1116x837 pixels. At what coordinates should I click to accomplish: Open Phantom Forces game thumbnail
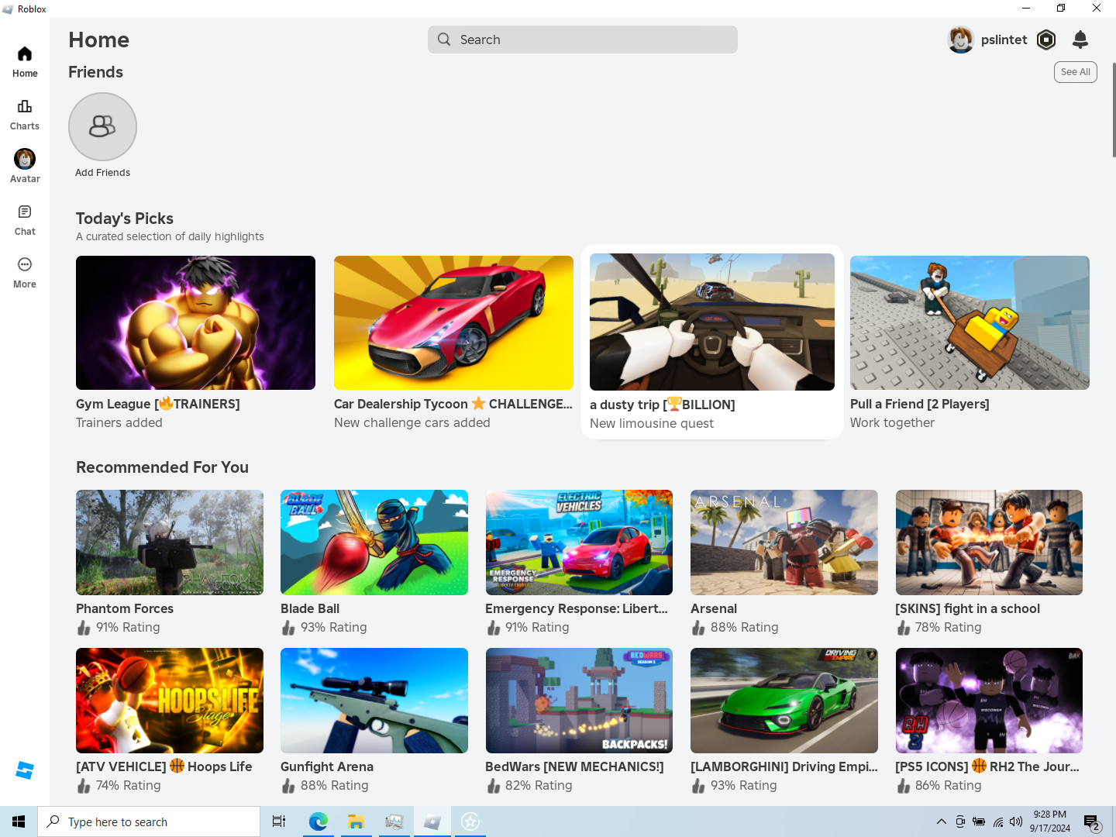tap(170, 542)
